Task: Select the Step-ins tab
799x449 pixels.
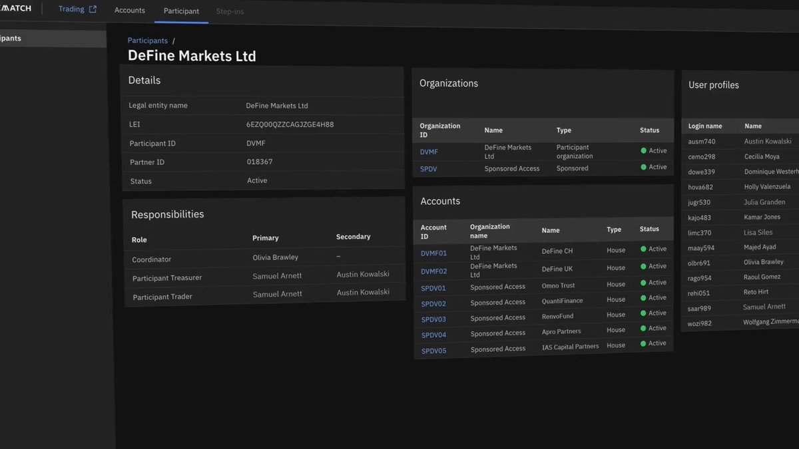Action: click(x=230, y=12)
